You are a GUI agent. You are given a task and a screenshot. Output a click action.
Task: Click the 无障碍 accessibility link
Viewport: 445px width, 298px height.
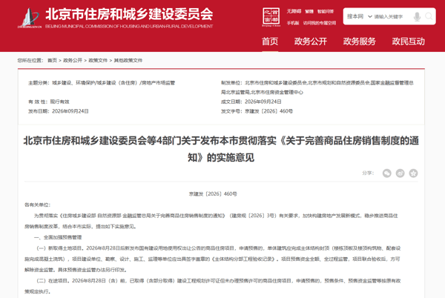pos(294,11)
